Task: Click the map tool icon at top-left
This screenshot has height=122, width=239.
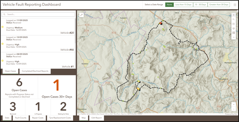Action: pos(81,15)
